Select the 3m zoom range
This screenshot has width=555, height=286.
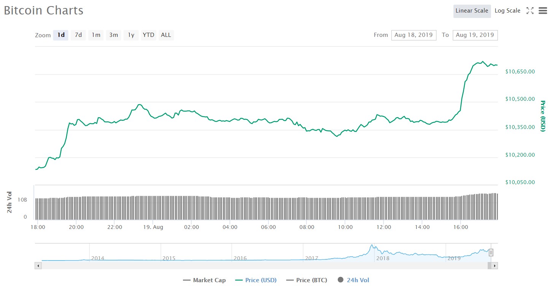point(113,35)
